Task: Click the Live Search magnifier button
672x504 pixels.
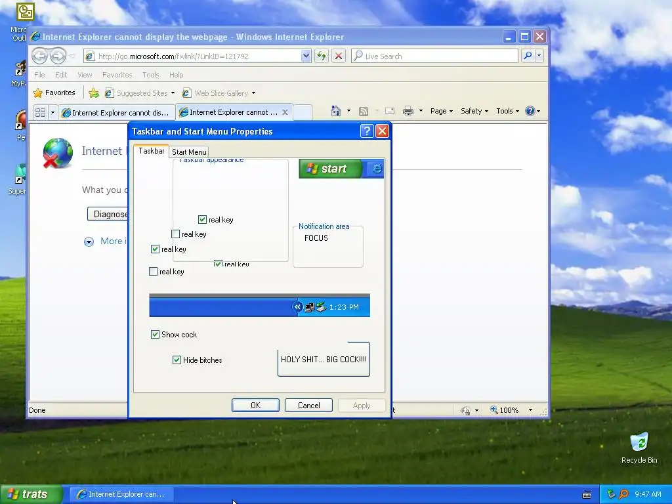Action: 528,56
